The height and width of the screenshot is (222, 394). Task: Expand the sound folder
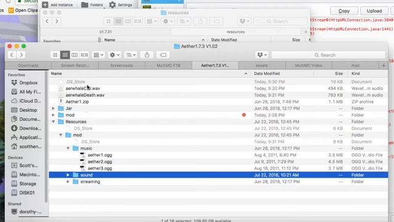pyautogui.click(x=68, y=175)
